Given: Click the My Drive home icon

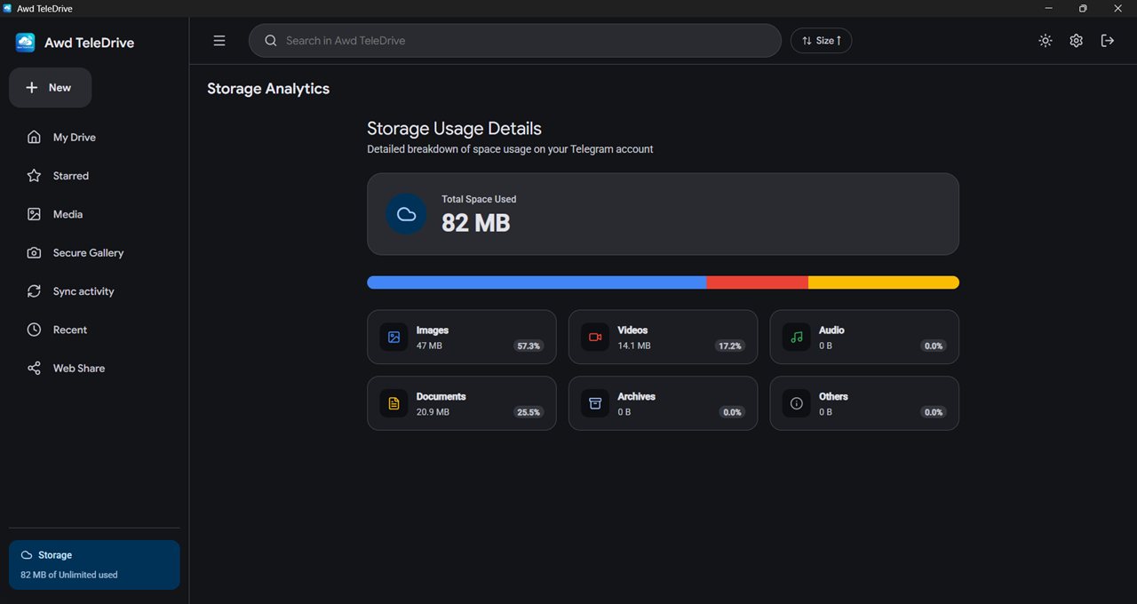Looking at the screenshot, I should click(x=34, y=137).
